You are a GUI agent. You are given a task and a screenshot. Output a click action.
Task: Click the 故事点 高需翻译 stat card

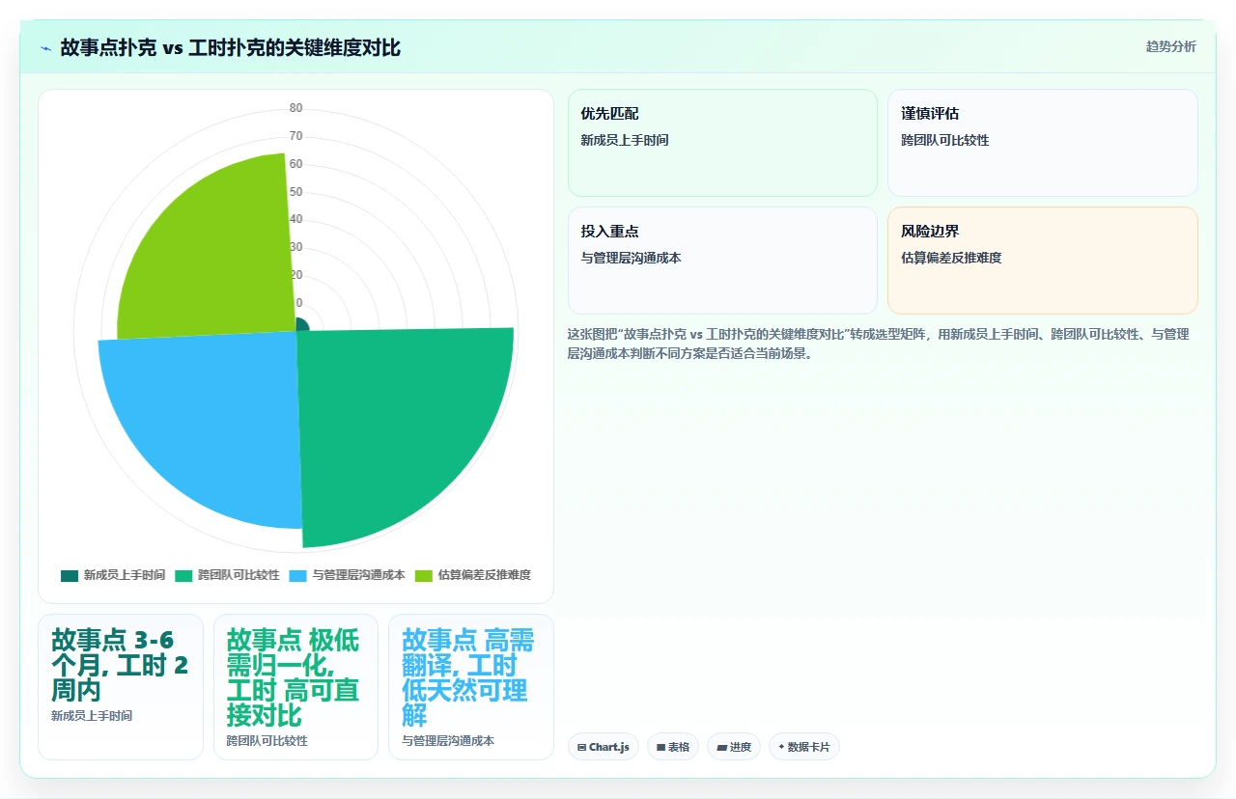[x=471, y=687]
